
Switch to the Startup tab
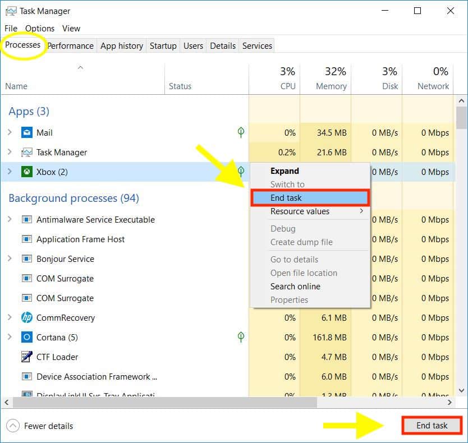point(163,45)
